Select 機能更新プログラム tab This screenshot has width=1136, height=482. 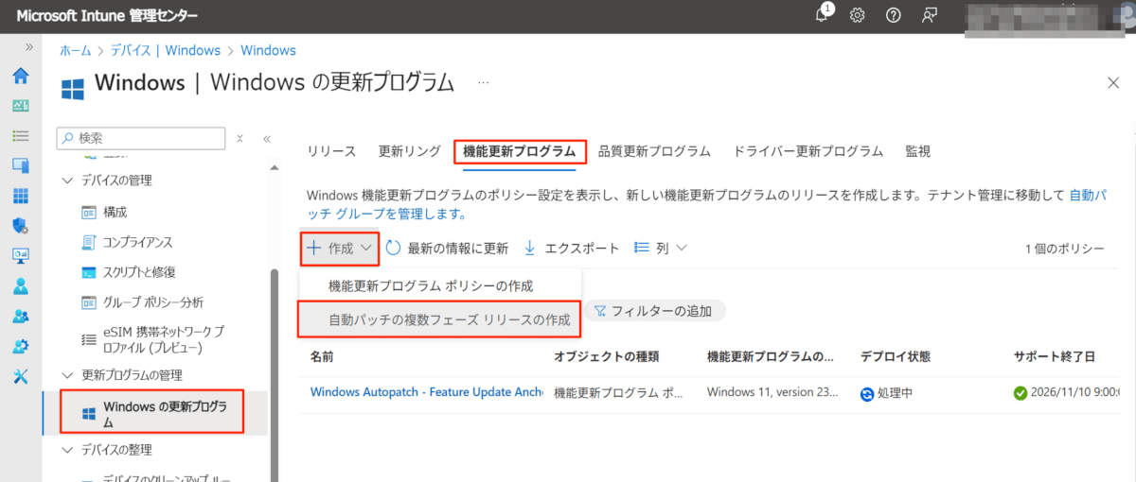click(x=520, y=151)
